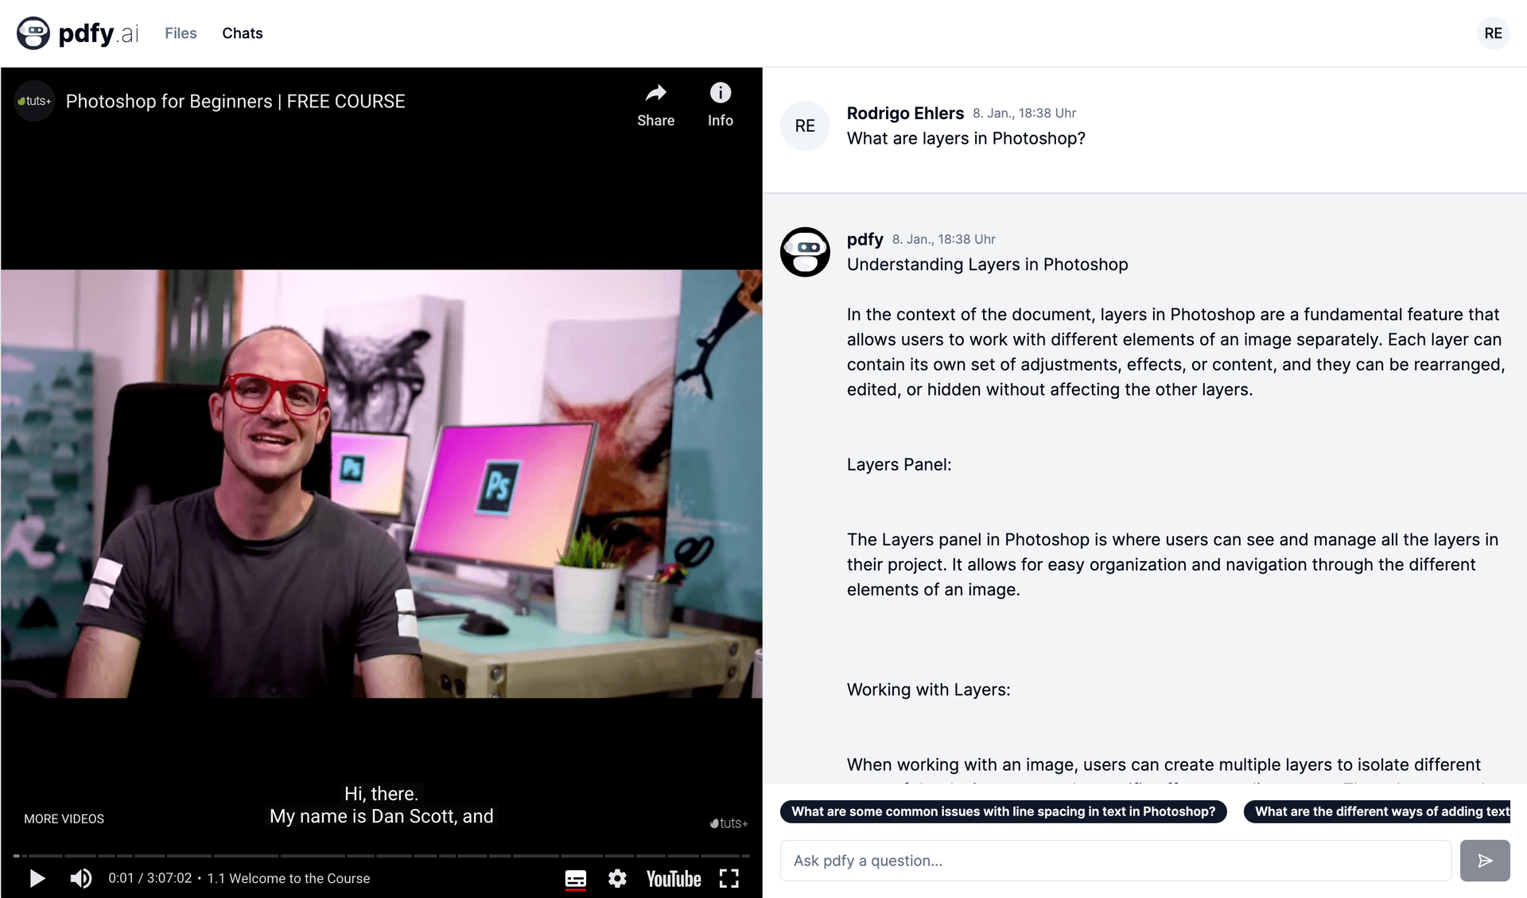The width and height of the screenshot is (1527, 898).
Task: Ask about line spacing issues in Photoshop
Action: pos(1004,811)
